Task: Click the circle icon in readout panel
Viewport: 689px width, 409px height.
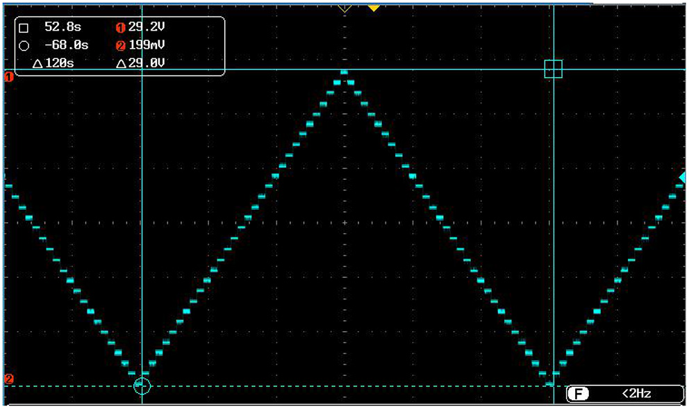Action: [x=24, y=46]
